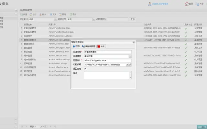Image resolution: width=207 pixels, height=129 pixels.
Task: Go to the next page pager icon
Action: [50, 127]
